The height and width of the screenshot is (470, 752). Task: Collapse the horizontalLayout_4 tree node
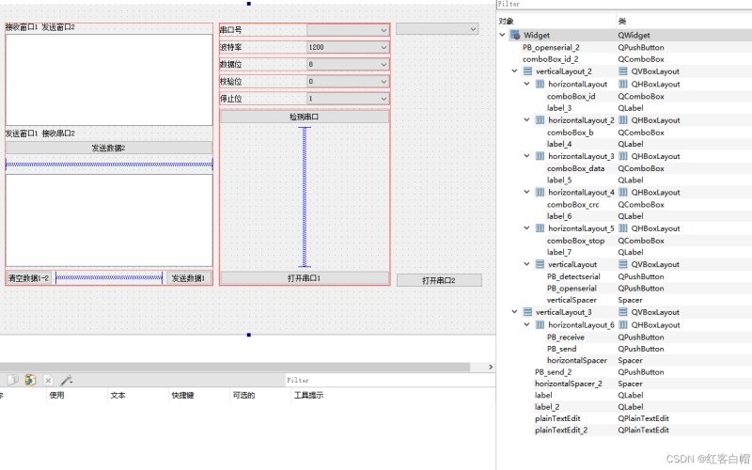tap(526, 192)
